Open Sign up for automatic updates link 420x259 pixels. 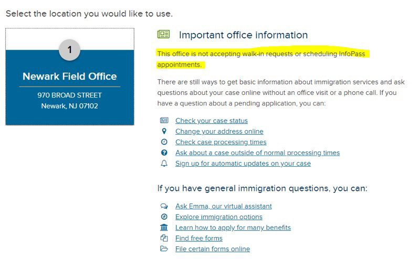pos(243,164)
